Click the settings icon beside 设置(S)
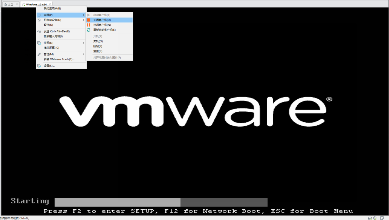This screenshot has width=389, height=220. point(39,66)
